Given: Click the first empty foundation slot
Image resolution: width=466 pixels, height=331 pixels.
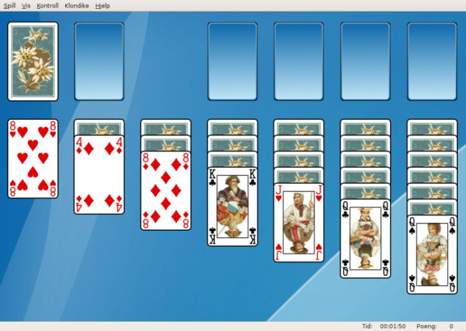Looking at the screenshot, I should tap(232, 61).
